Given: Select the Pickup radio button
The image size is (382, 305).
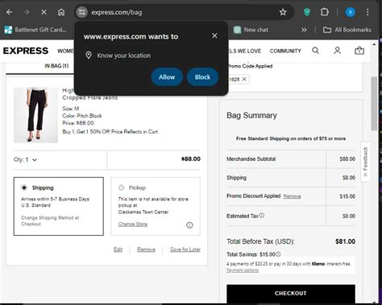Looking at the screenshot, I should 121,188.
